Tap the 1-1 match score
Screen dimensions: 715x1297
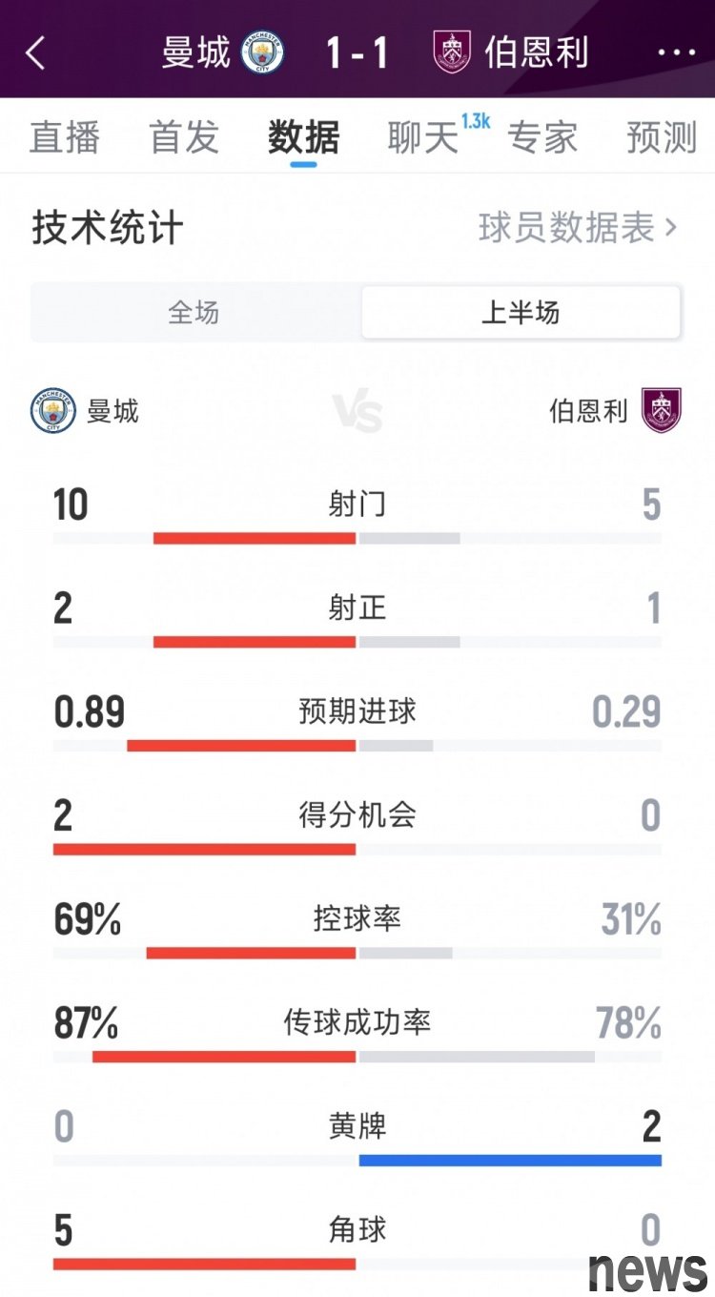(357, 53)
